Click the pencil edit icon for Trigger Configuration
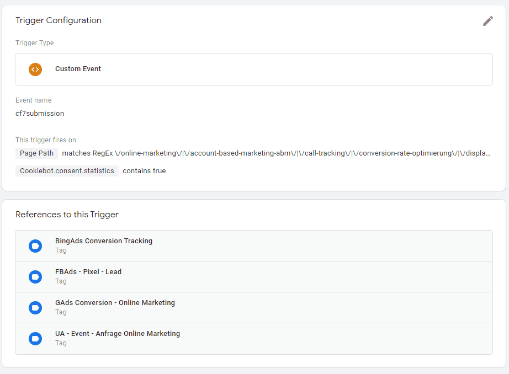 [x=487, y=21]
